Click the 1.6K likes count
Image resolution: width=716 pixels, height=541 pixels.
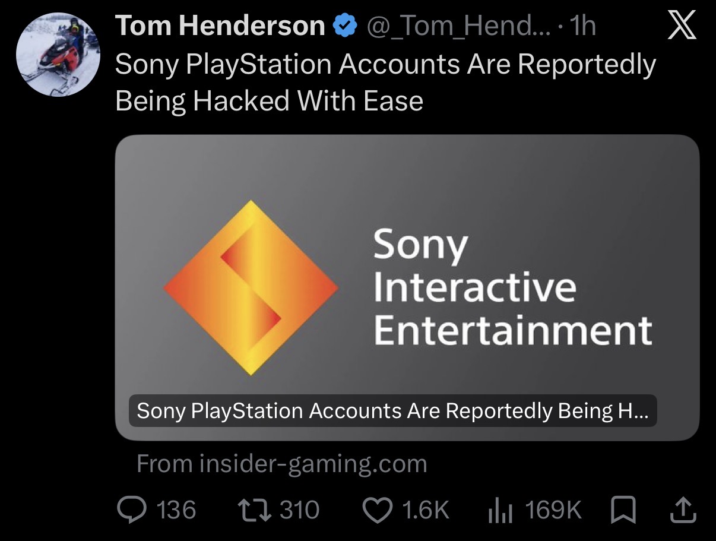coord(426,511)
